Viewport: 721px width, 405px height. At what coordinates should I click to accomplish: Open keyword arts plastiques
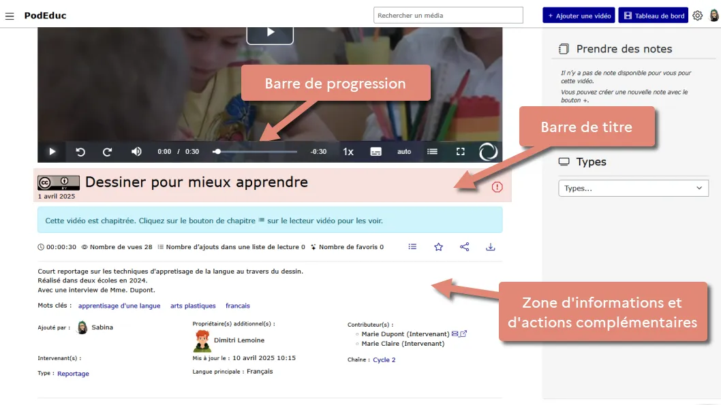[x=193, y=306]
